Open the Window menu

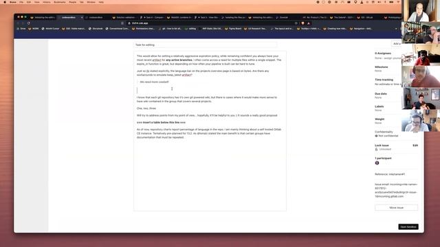[x=91, y=2]
